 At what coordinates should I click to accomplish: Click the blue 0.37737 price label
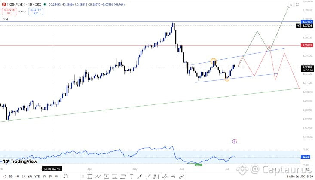(307, 22)
